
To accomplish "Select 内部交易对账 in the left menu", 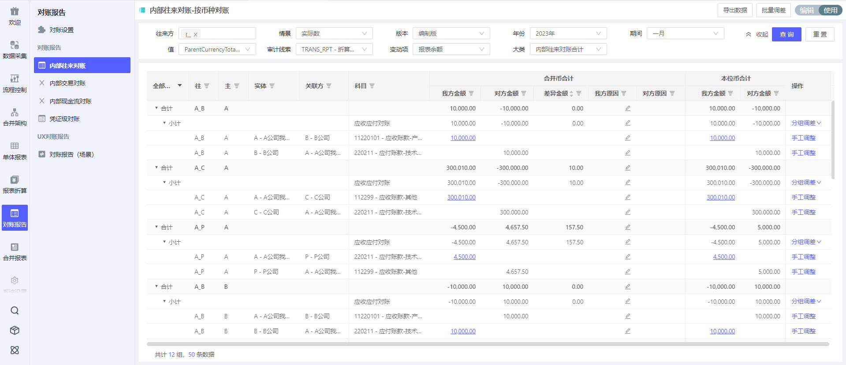I will (x=67, y=83).
